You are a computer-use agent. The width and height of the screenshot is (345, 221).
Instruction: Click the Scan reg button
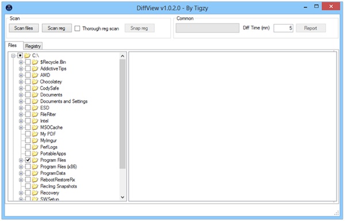pyautogui.click(x=56, y=28)
